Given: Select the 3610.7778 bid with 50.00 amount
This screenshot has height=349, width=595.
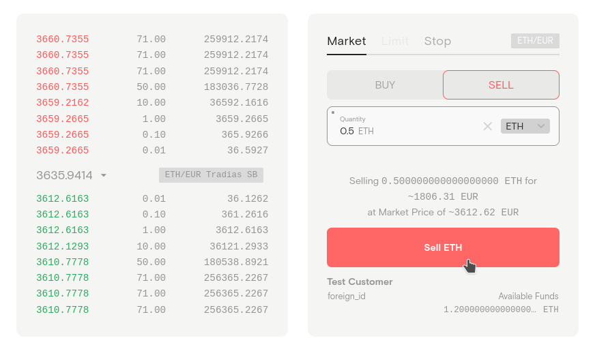Looking at the screenshot, I should (151, 262).
